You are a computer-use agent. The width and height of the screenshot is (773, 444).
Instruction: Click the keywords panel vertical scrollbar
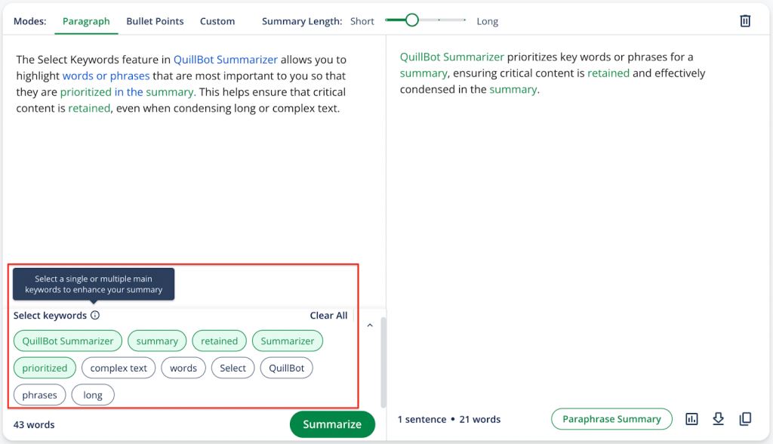pyautogui.click(x=383, y=362)
